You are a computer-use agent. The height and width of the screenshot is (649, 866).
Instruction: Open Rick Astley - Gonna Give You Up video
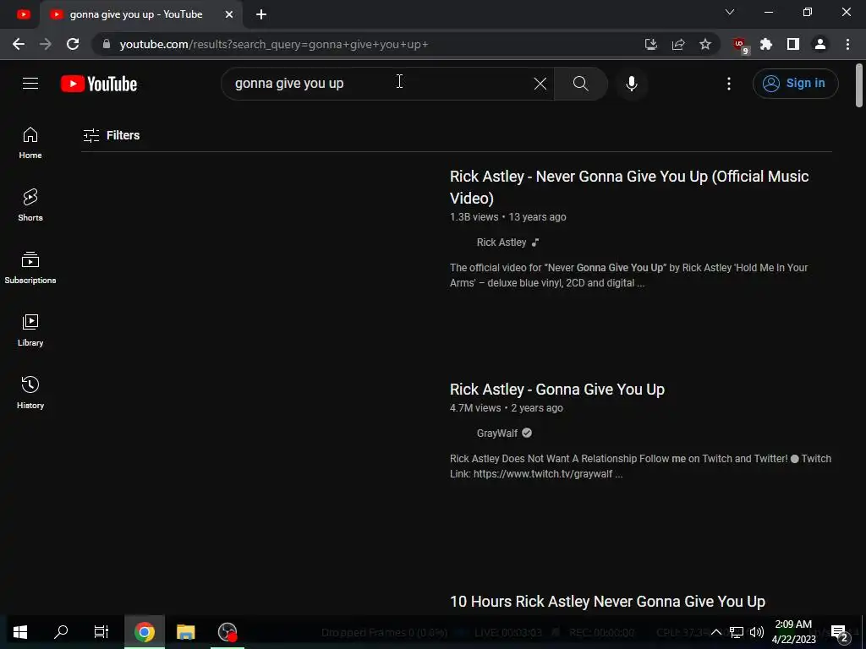(x=556, y=389)
